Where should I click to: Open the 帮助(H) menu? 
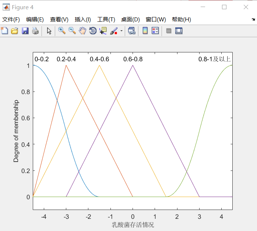182,20
